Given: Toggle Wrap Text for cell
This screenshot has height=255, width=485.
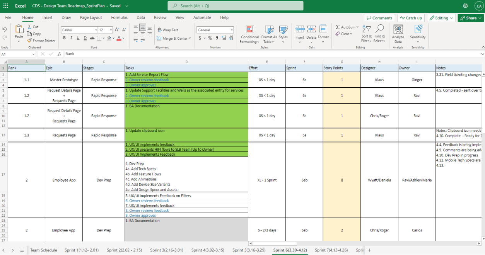Looking at the screenshot, I should [x=168, y=30].
